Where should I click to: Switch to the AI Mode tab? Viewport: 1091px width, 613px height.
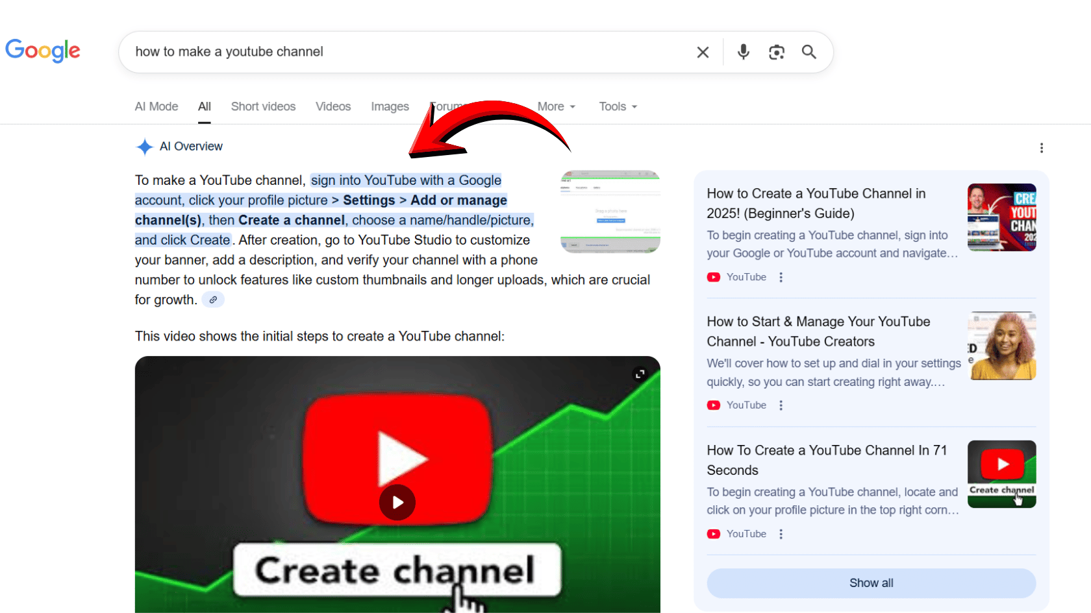157,106
